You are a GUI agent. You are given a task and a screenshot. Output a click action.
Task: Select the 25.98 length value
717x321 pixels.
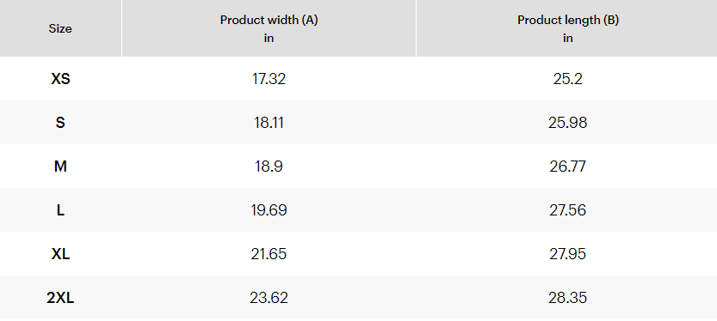pos(568,123)
